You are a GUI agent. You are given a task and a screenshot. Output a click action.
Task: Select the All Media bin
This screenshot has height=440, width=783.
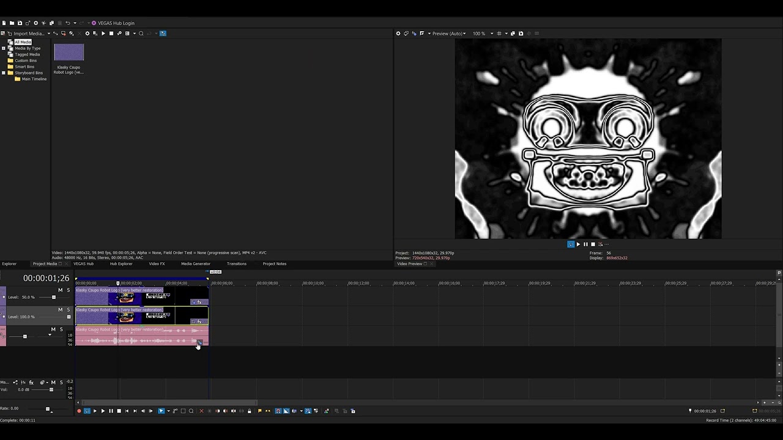click(23, 42)
